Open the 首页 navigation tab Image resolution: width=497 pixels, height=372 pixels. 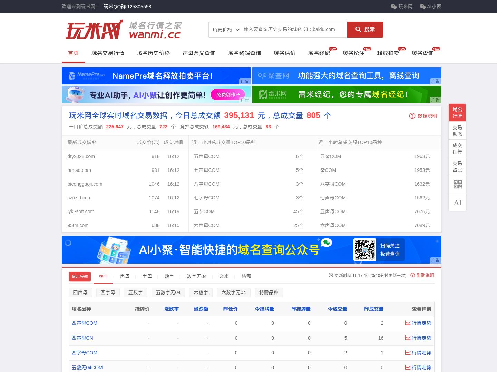coord(74,53)
